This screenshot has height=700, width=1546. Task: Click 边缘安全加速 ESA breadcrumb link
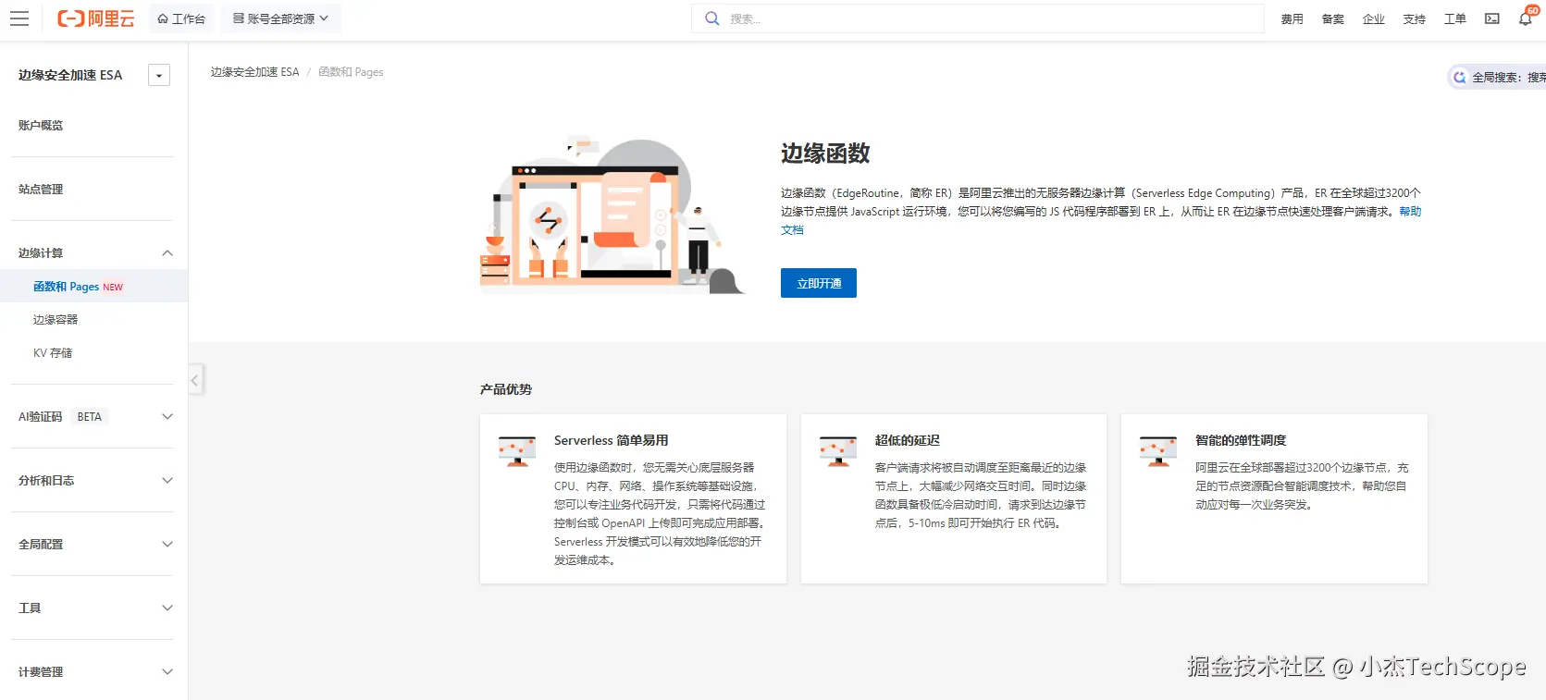254,72
